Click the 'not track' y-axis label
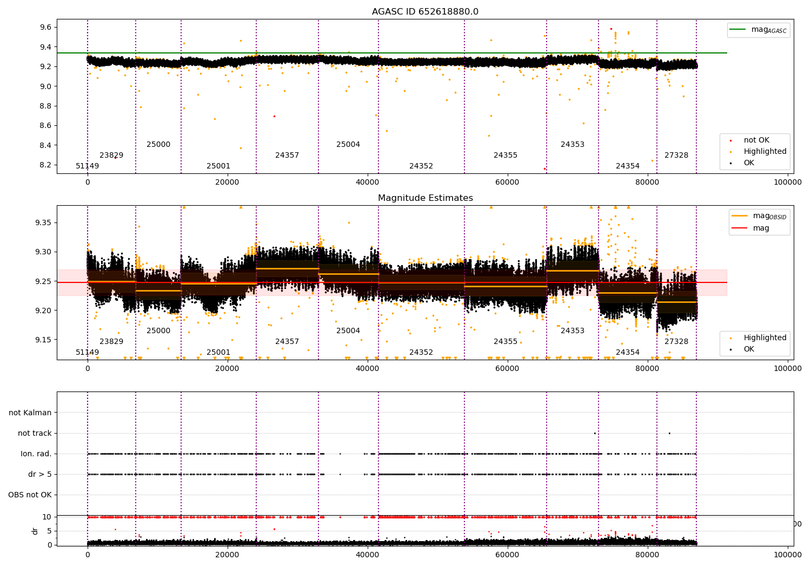 coord(35,433)
